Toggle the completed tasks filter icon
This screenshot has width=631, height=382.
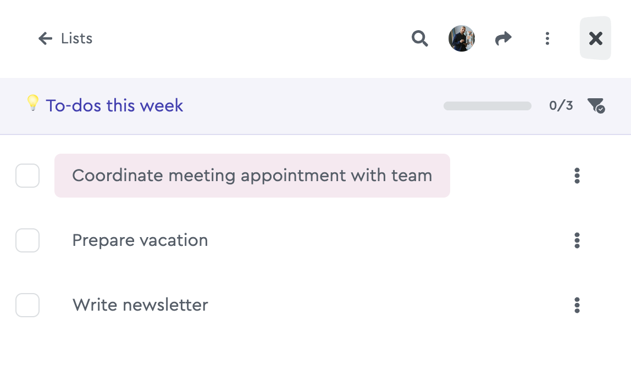tap(596, 105)
